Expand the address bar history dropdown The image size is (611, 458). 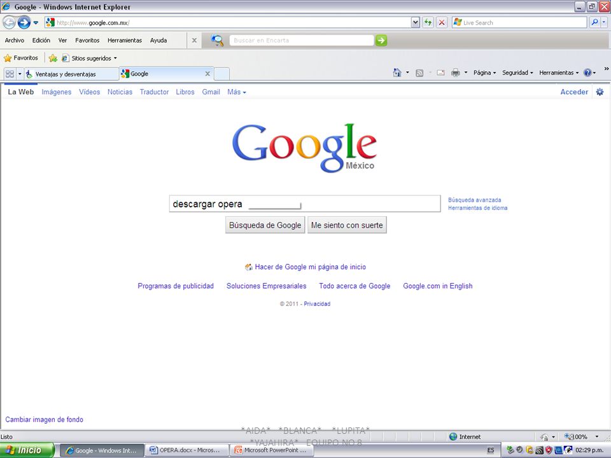pos(416,23)
